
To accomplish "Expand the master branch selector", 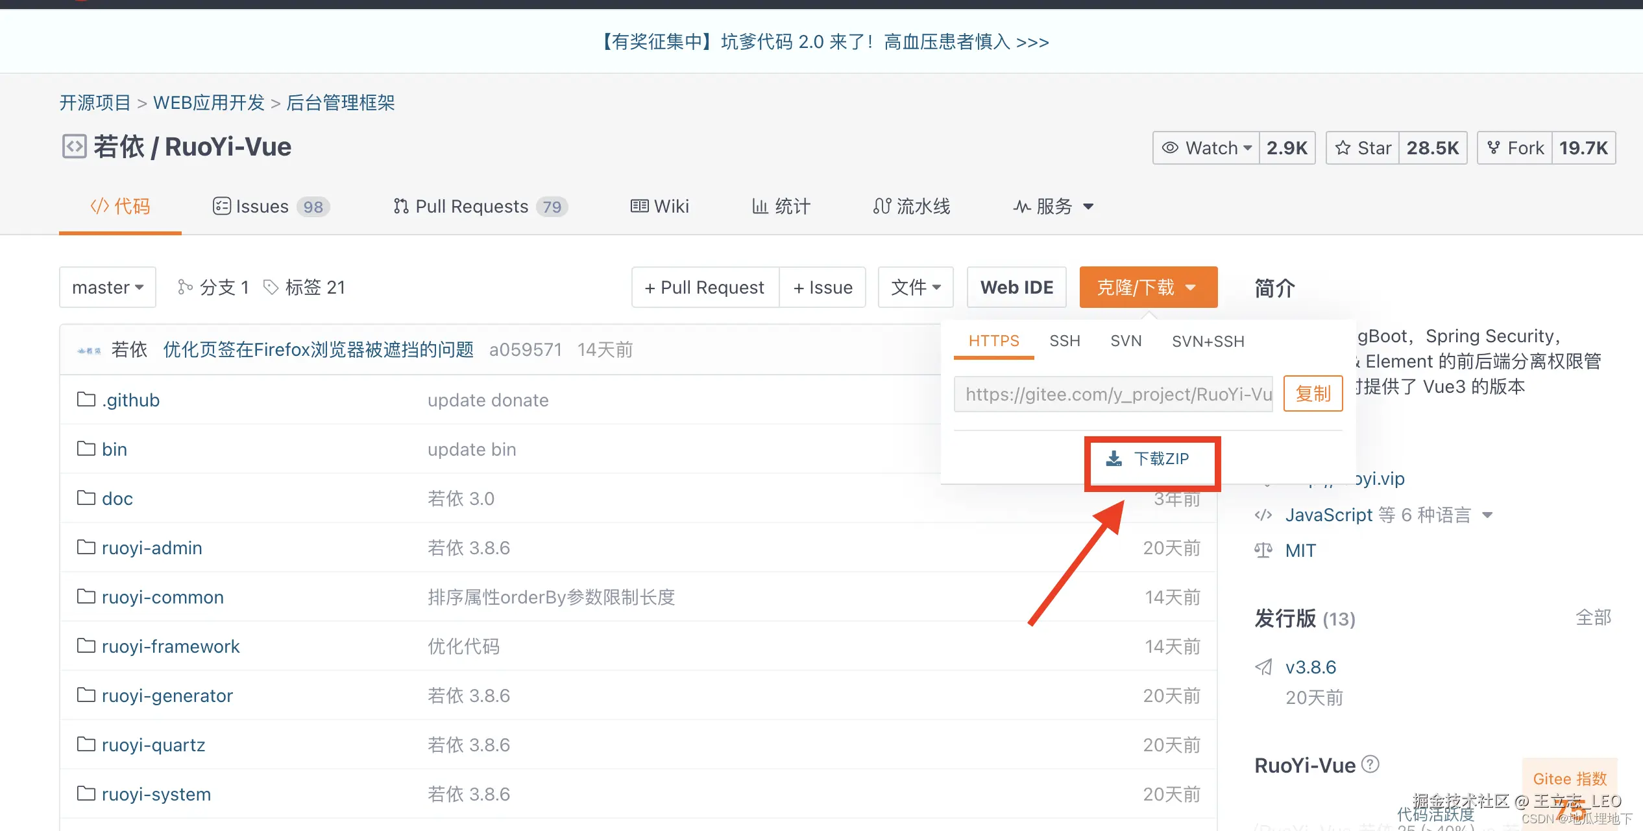I will coord(108,287).
